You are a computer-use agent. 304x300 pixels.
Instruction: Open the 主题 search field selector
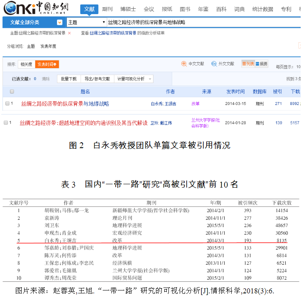tap(86, 22)
